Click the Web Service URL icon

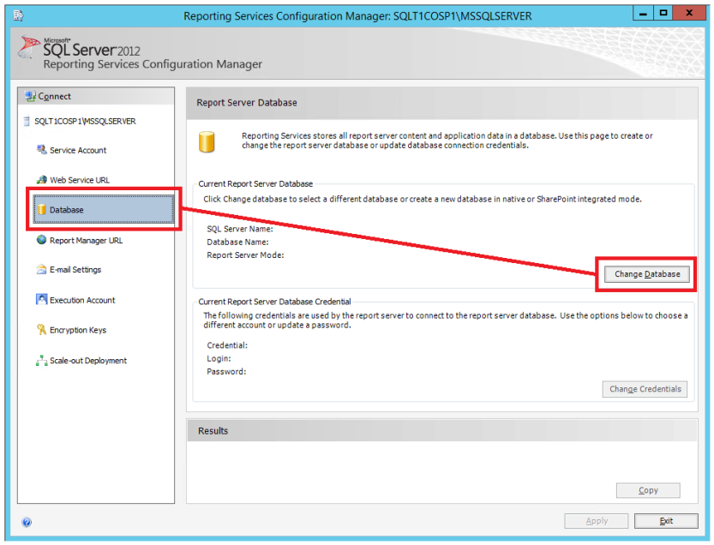[41, 180]
